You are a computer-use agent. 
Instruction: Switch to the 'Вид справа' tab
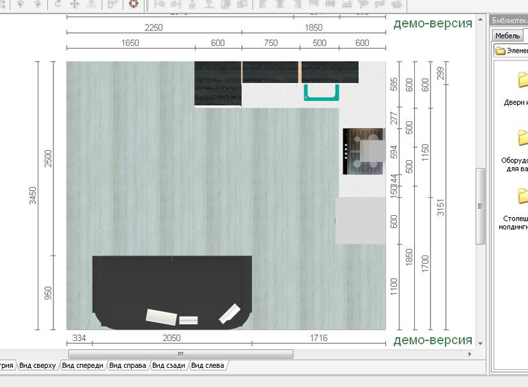(128, 366)
